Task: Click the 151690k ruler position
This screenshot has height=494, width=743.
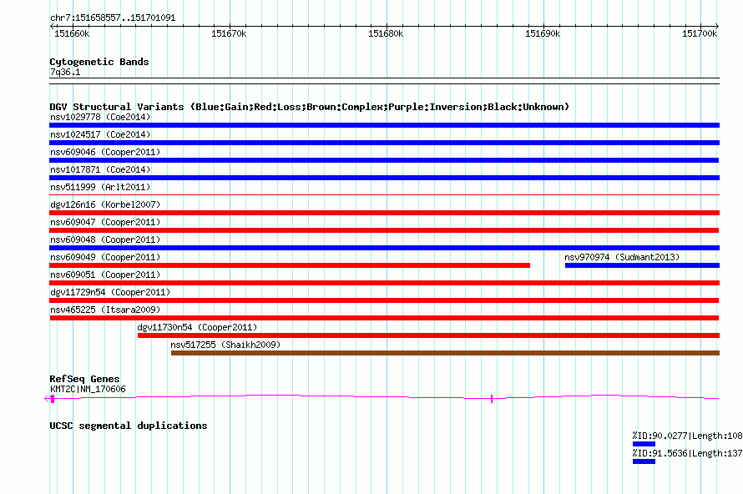Action: point(542,33)
